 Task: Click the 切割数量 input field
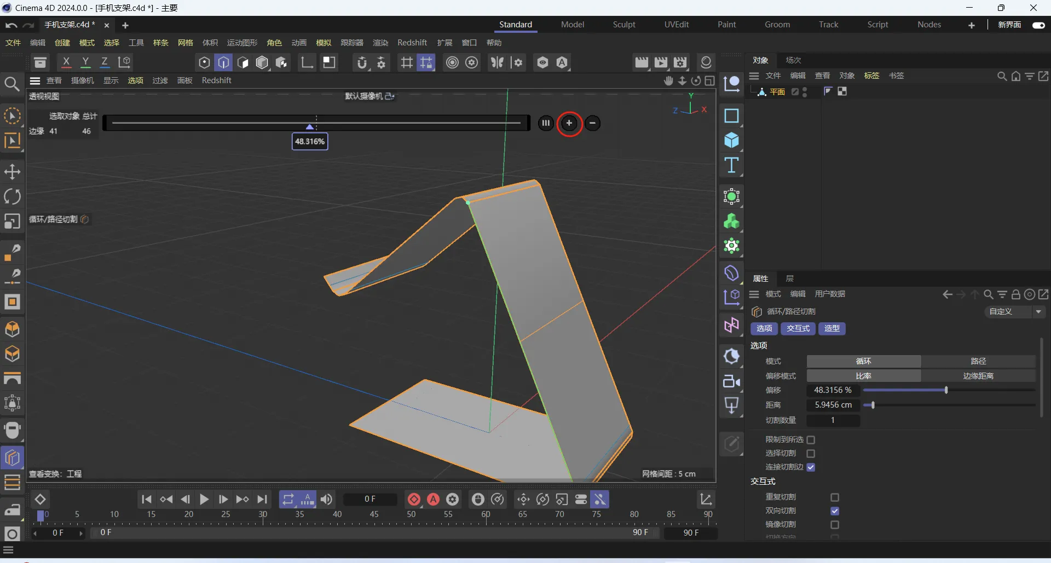[833, 420]
